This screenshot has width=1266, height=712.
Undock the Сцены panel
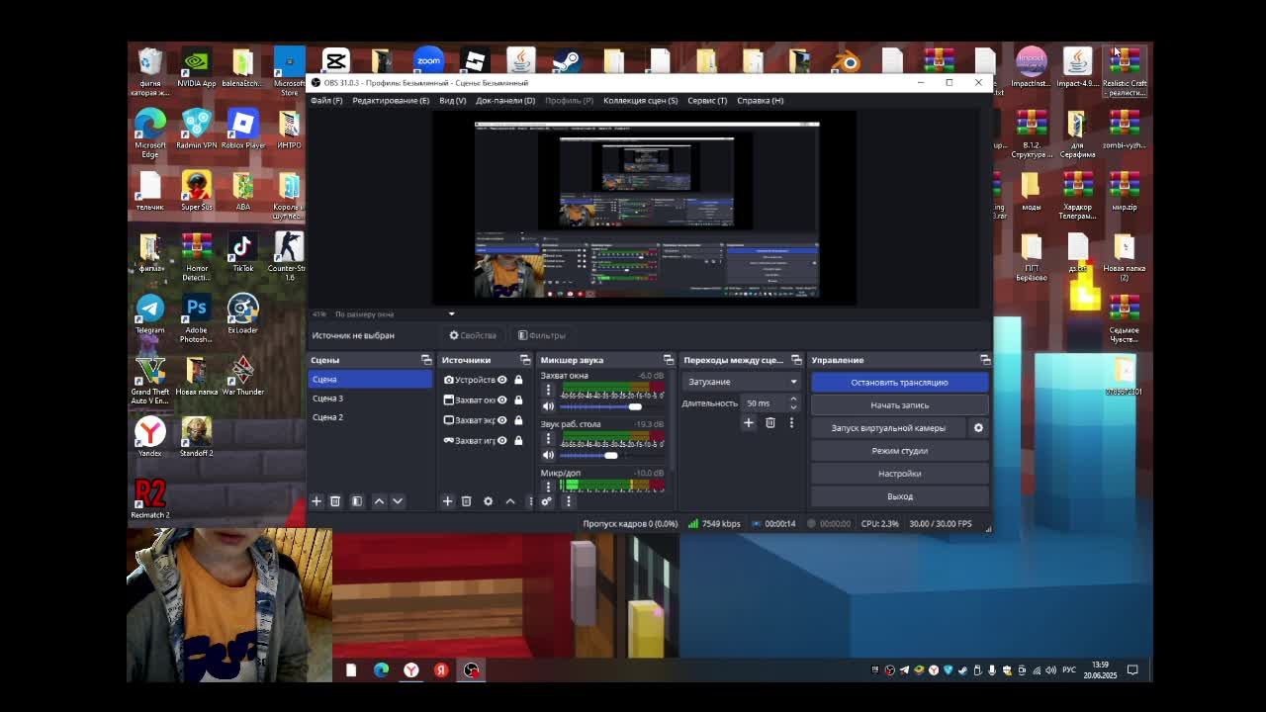(x=426, y=360)
